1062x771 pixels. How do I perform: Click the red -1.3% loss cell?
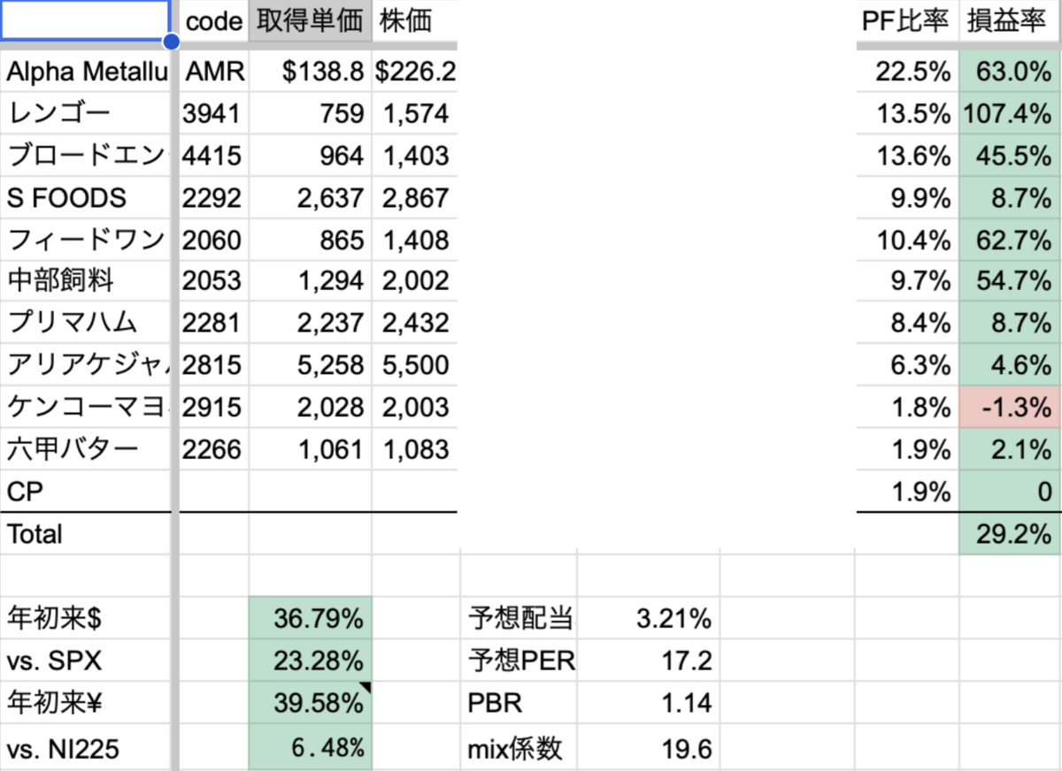[x=1010, y=407]
